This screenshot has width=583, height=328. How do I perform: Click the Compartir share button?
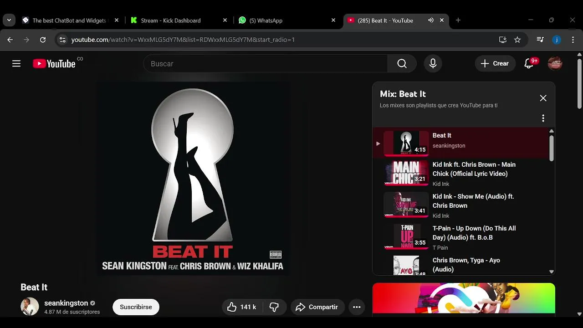tap(317, 307)
